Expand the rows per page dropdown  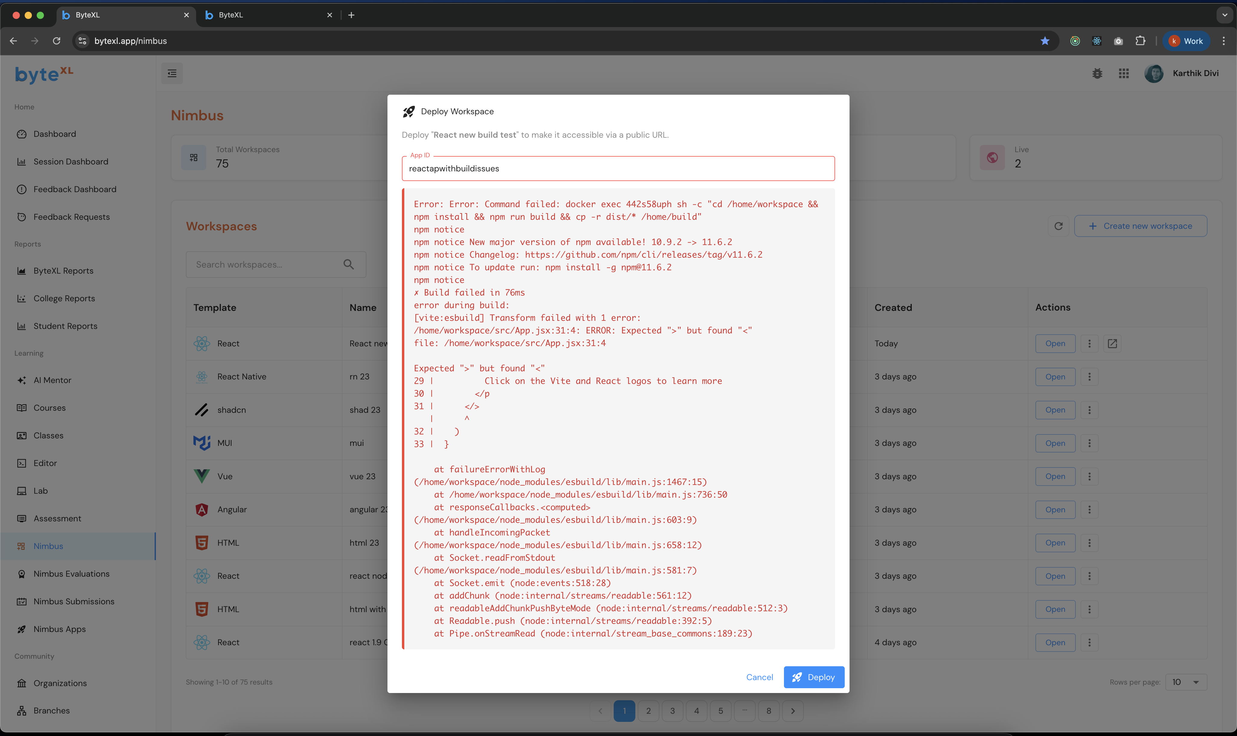coord(1186,682)
